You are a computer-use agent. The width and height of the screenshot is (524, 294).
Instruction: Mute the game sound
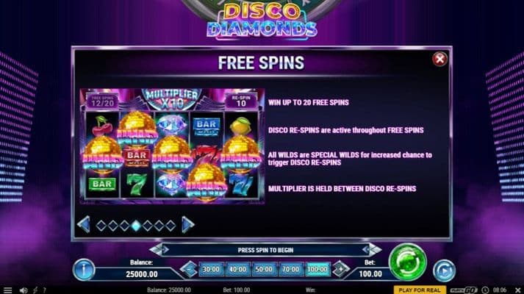[24, 290]
